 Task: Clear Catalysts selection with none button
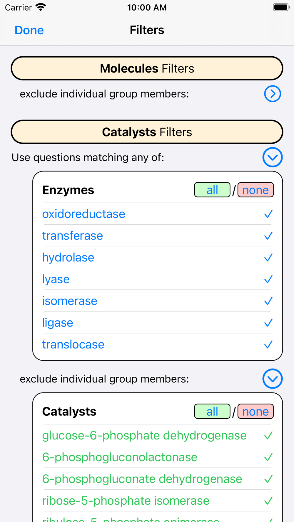tap(255, 411)
